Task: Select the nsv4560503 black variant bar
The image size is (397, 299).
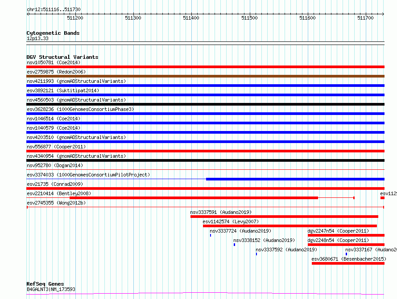Action: click(205, 104)
